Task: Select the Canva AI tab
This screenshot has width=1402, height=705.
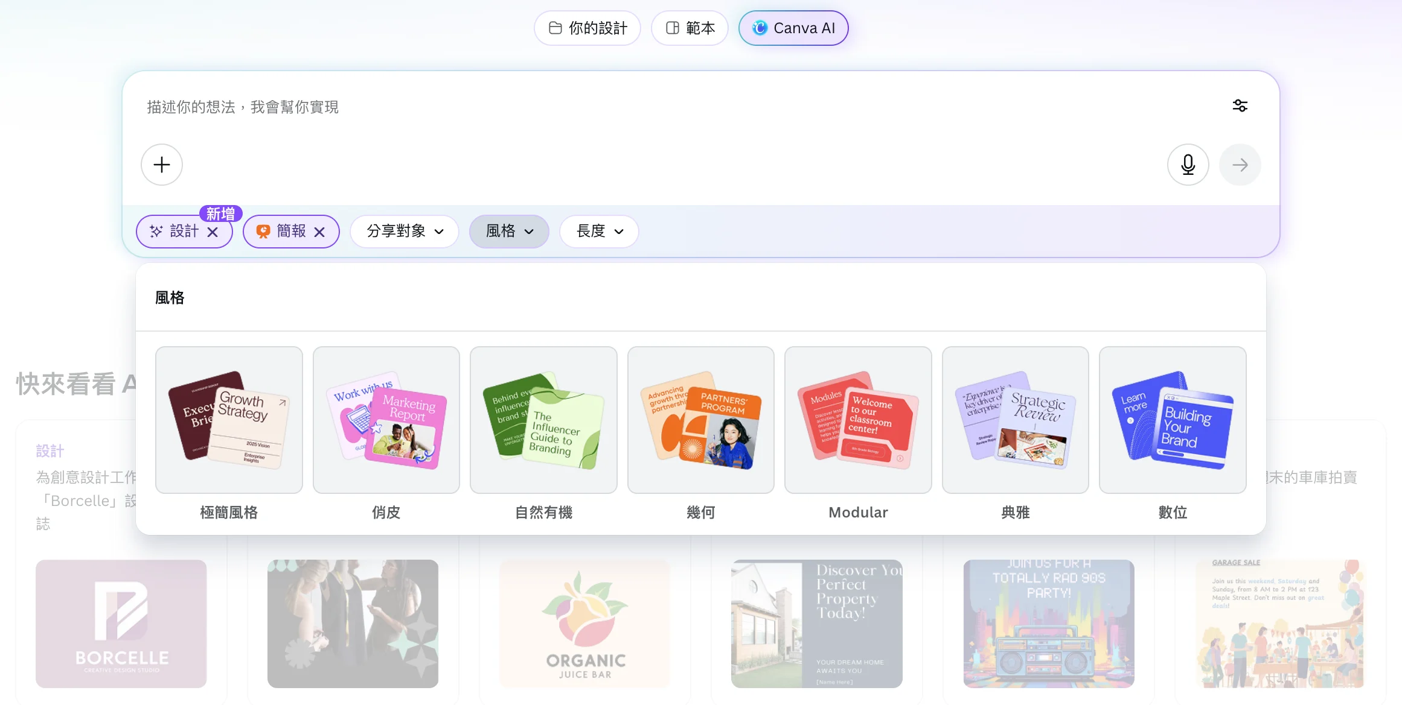Action: point(793,28)
